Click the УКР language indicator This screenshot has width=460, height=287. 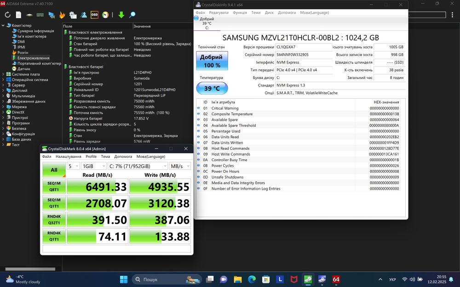click(392, 279)
